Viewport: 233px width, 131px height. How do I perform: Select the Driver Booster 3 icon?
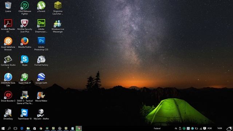[x=8, y=96]
